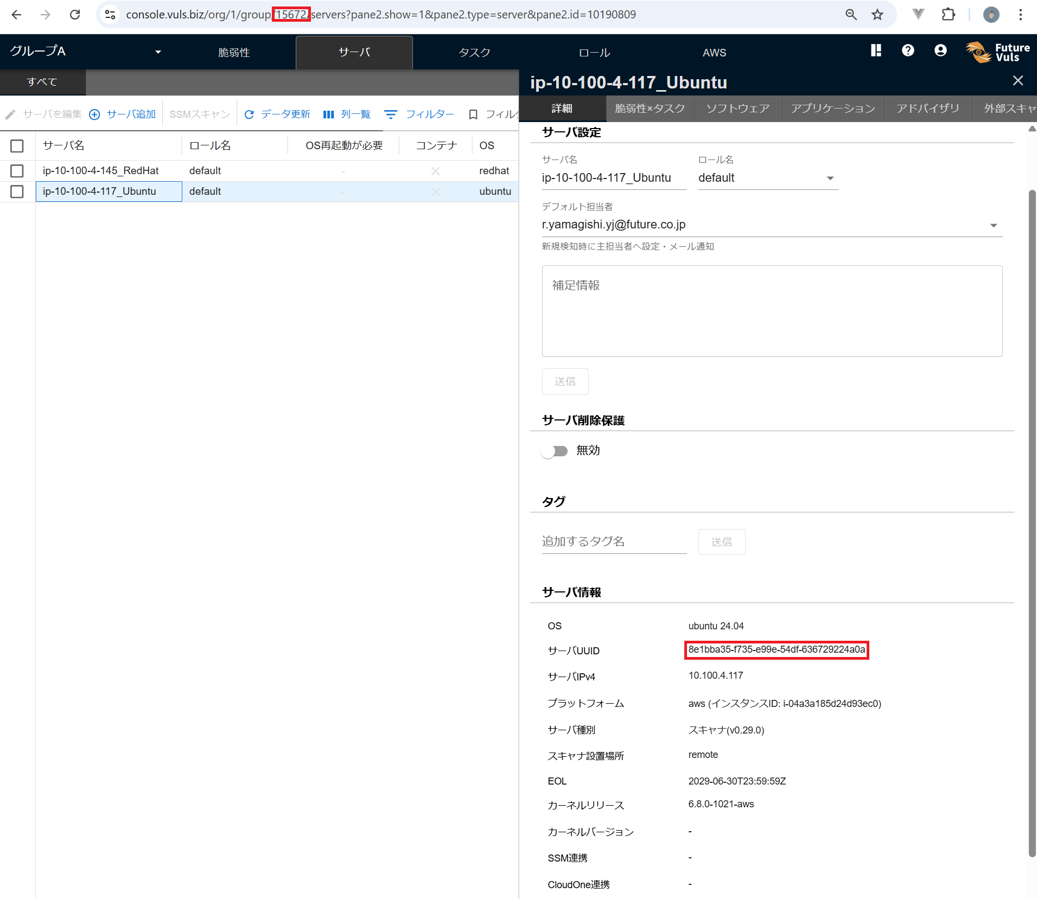The image size is (1037, 899).
Task: Click the 補足情報 text area
Action: (x=772, y=311)
